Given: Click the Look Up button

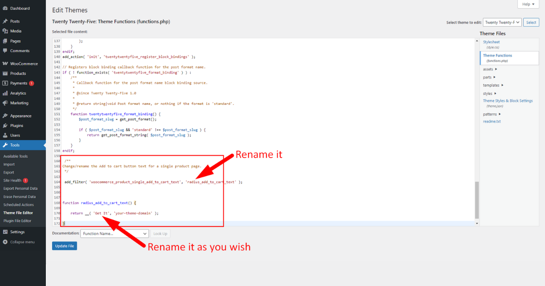Looking at the screenshot, I should 160,233.
